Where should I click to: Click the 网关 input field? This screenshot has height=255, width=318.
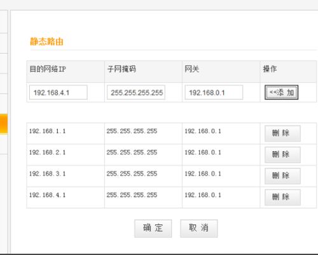pos(214,92)
